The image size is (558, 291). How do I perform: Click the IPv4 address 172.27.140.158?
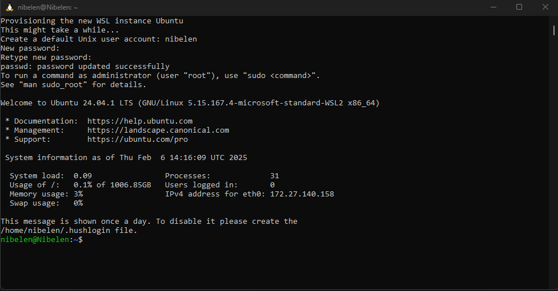click(302, 194)
